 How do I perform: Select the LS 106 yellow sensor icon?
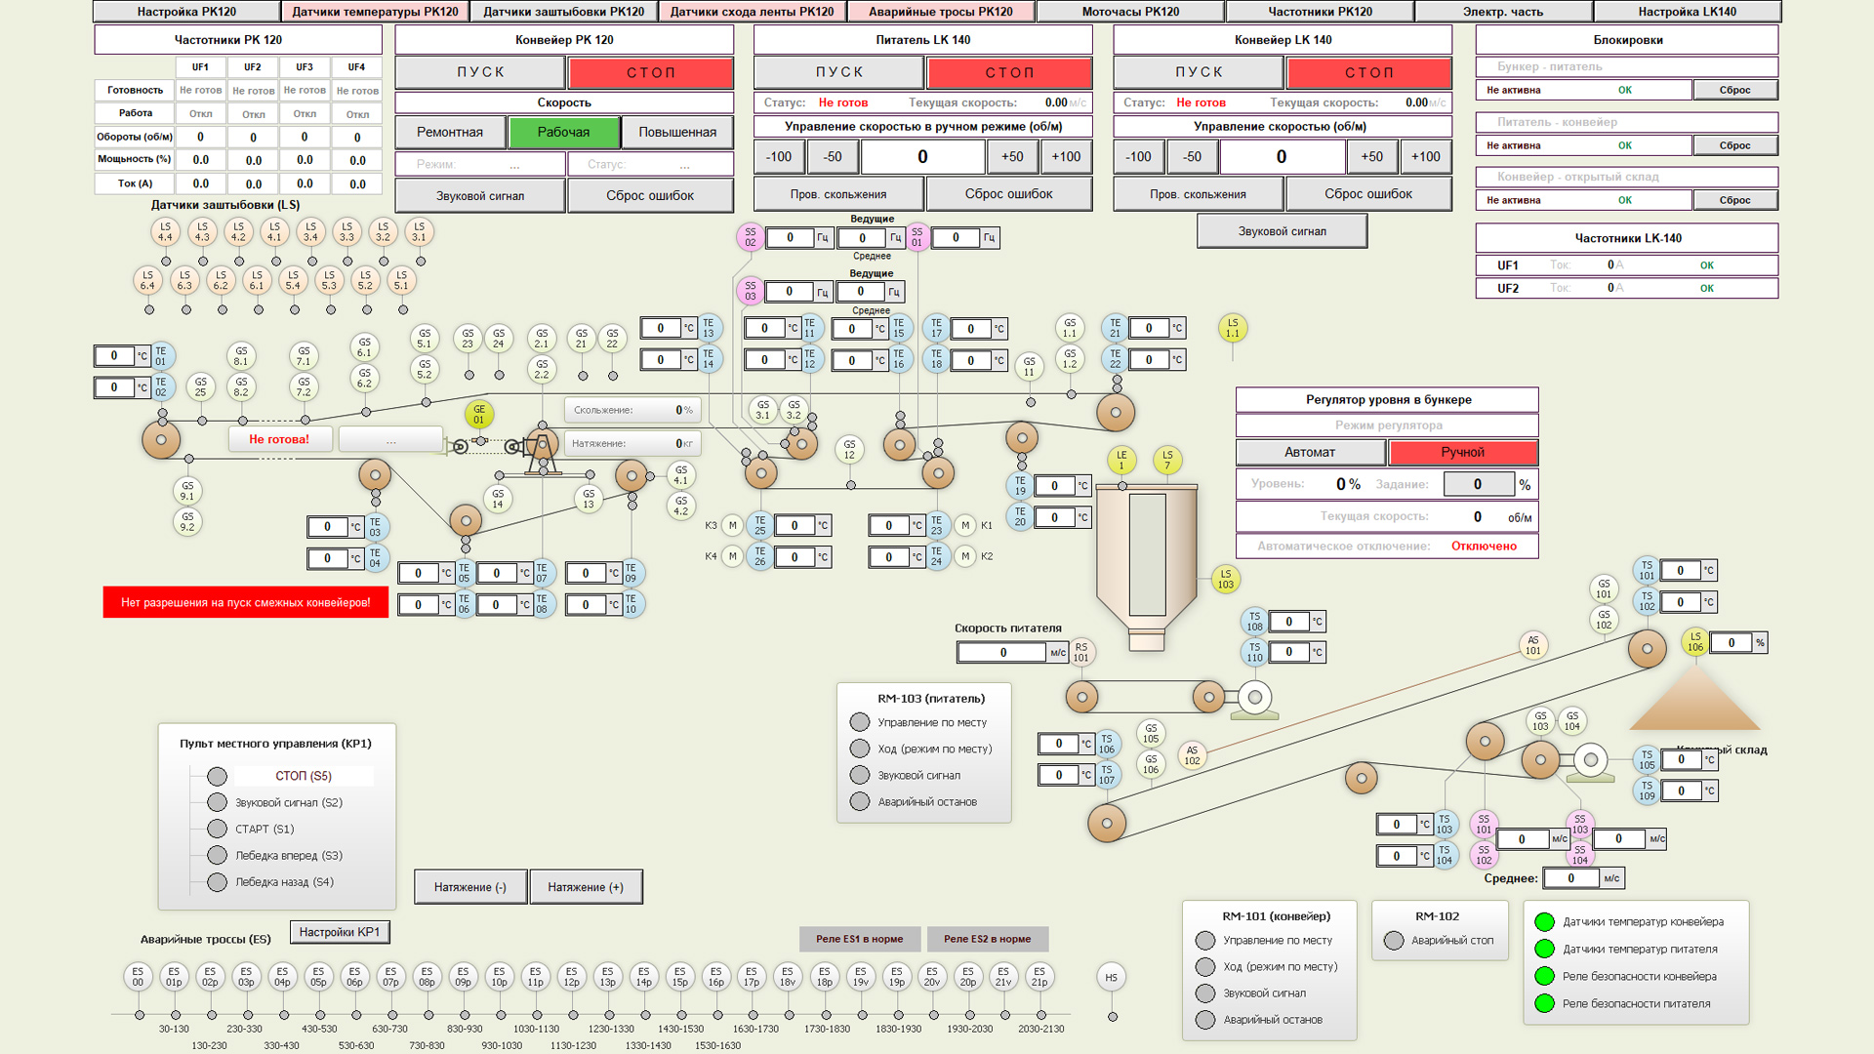point(1695,641)
